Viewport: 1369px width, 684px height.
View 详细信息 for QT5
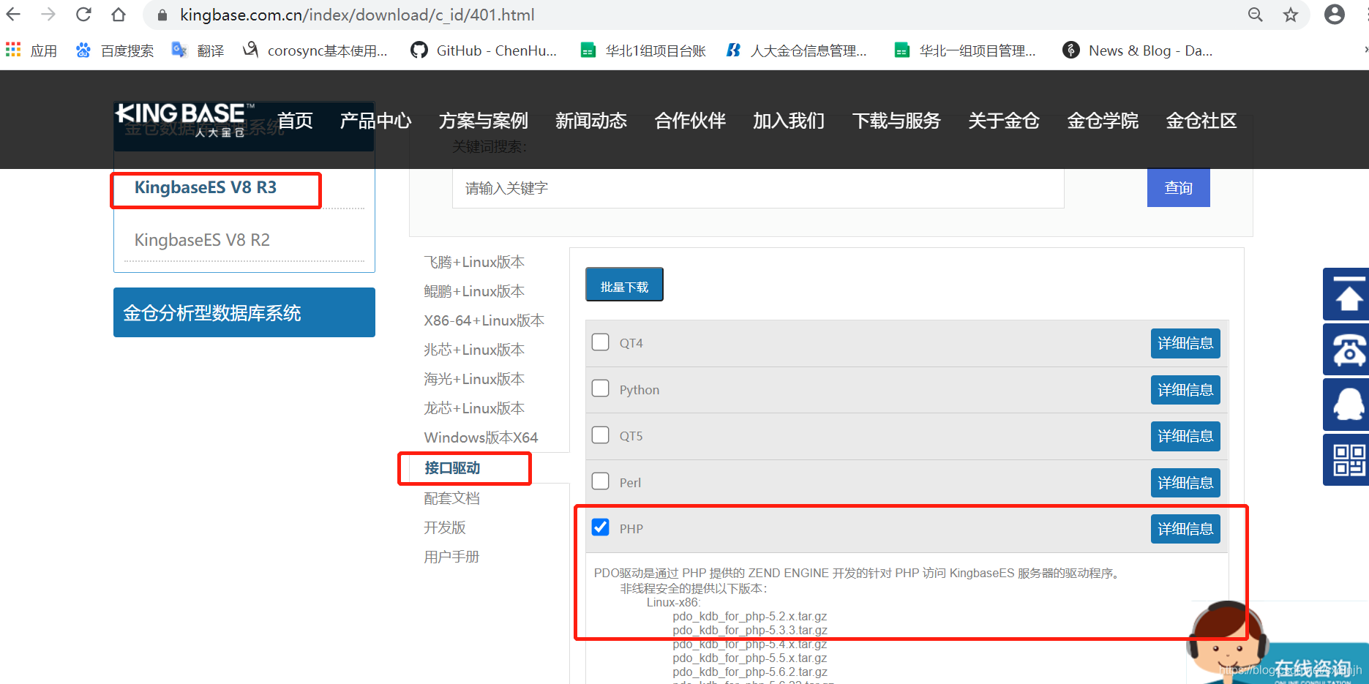pos(1185,436)
